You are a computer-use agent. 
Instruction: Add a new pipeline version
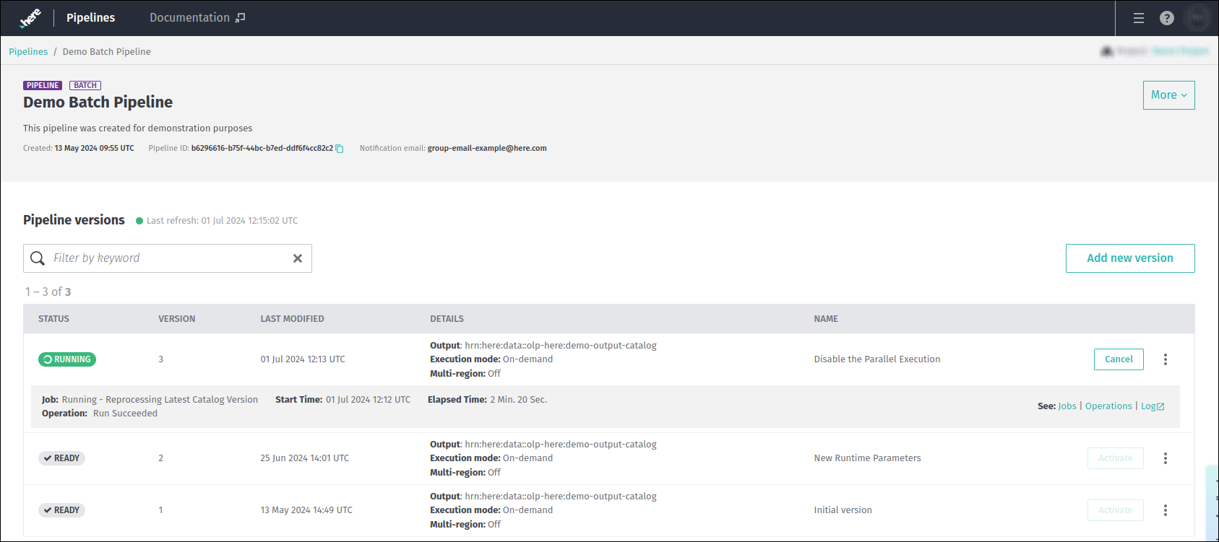(x=1130, y=258)
